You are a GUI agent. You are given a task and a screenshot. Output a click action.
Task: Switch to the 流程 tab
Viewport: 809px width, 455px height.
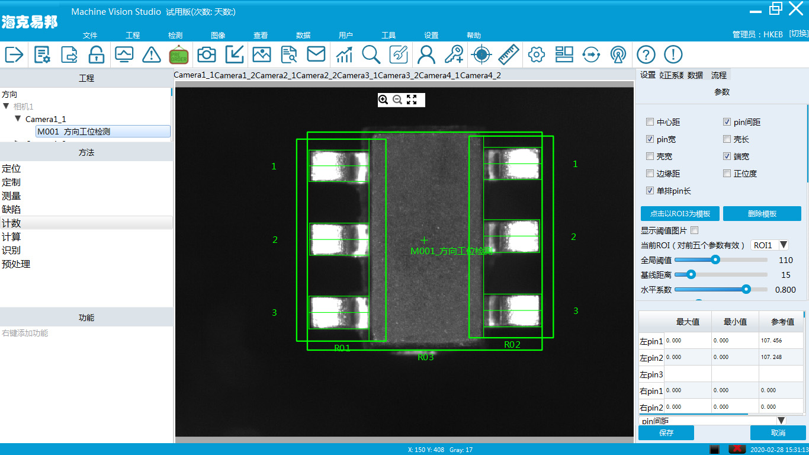click(x=718, y=75)
